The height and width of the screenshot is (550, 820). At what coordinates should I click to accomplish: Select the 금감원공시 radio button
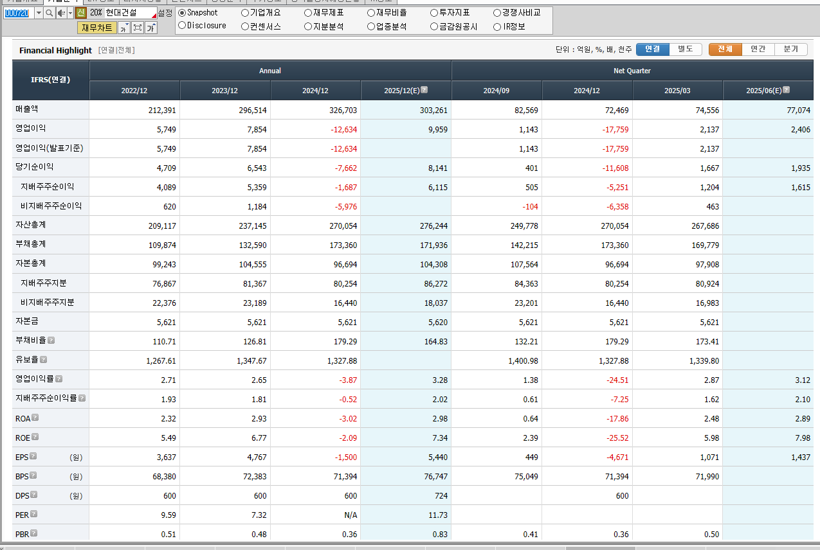(x=434, y=27)
